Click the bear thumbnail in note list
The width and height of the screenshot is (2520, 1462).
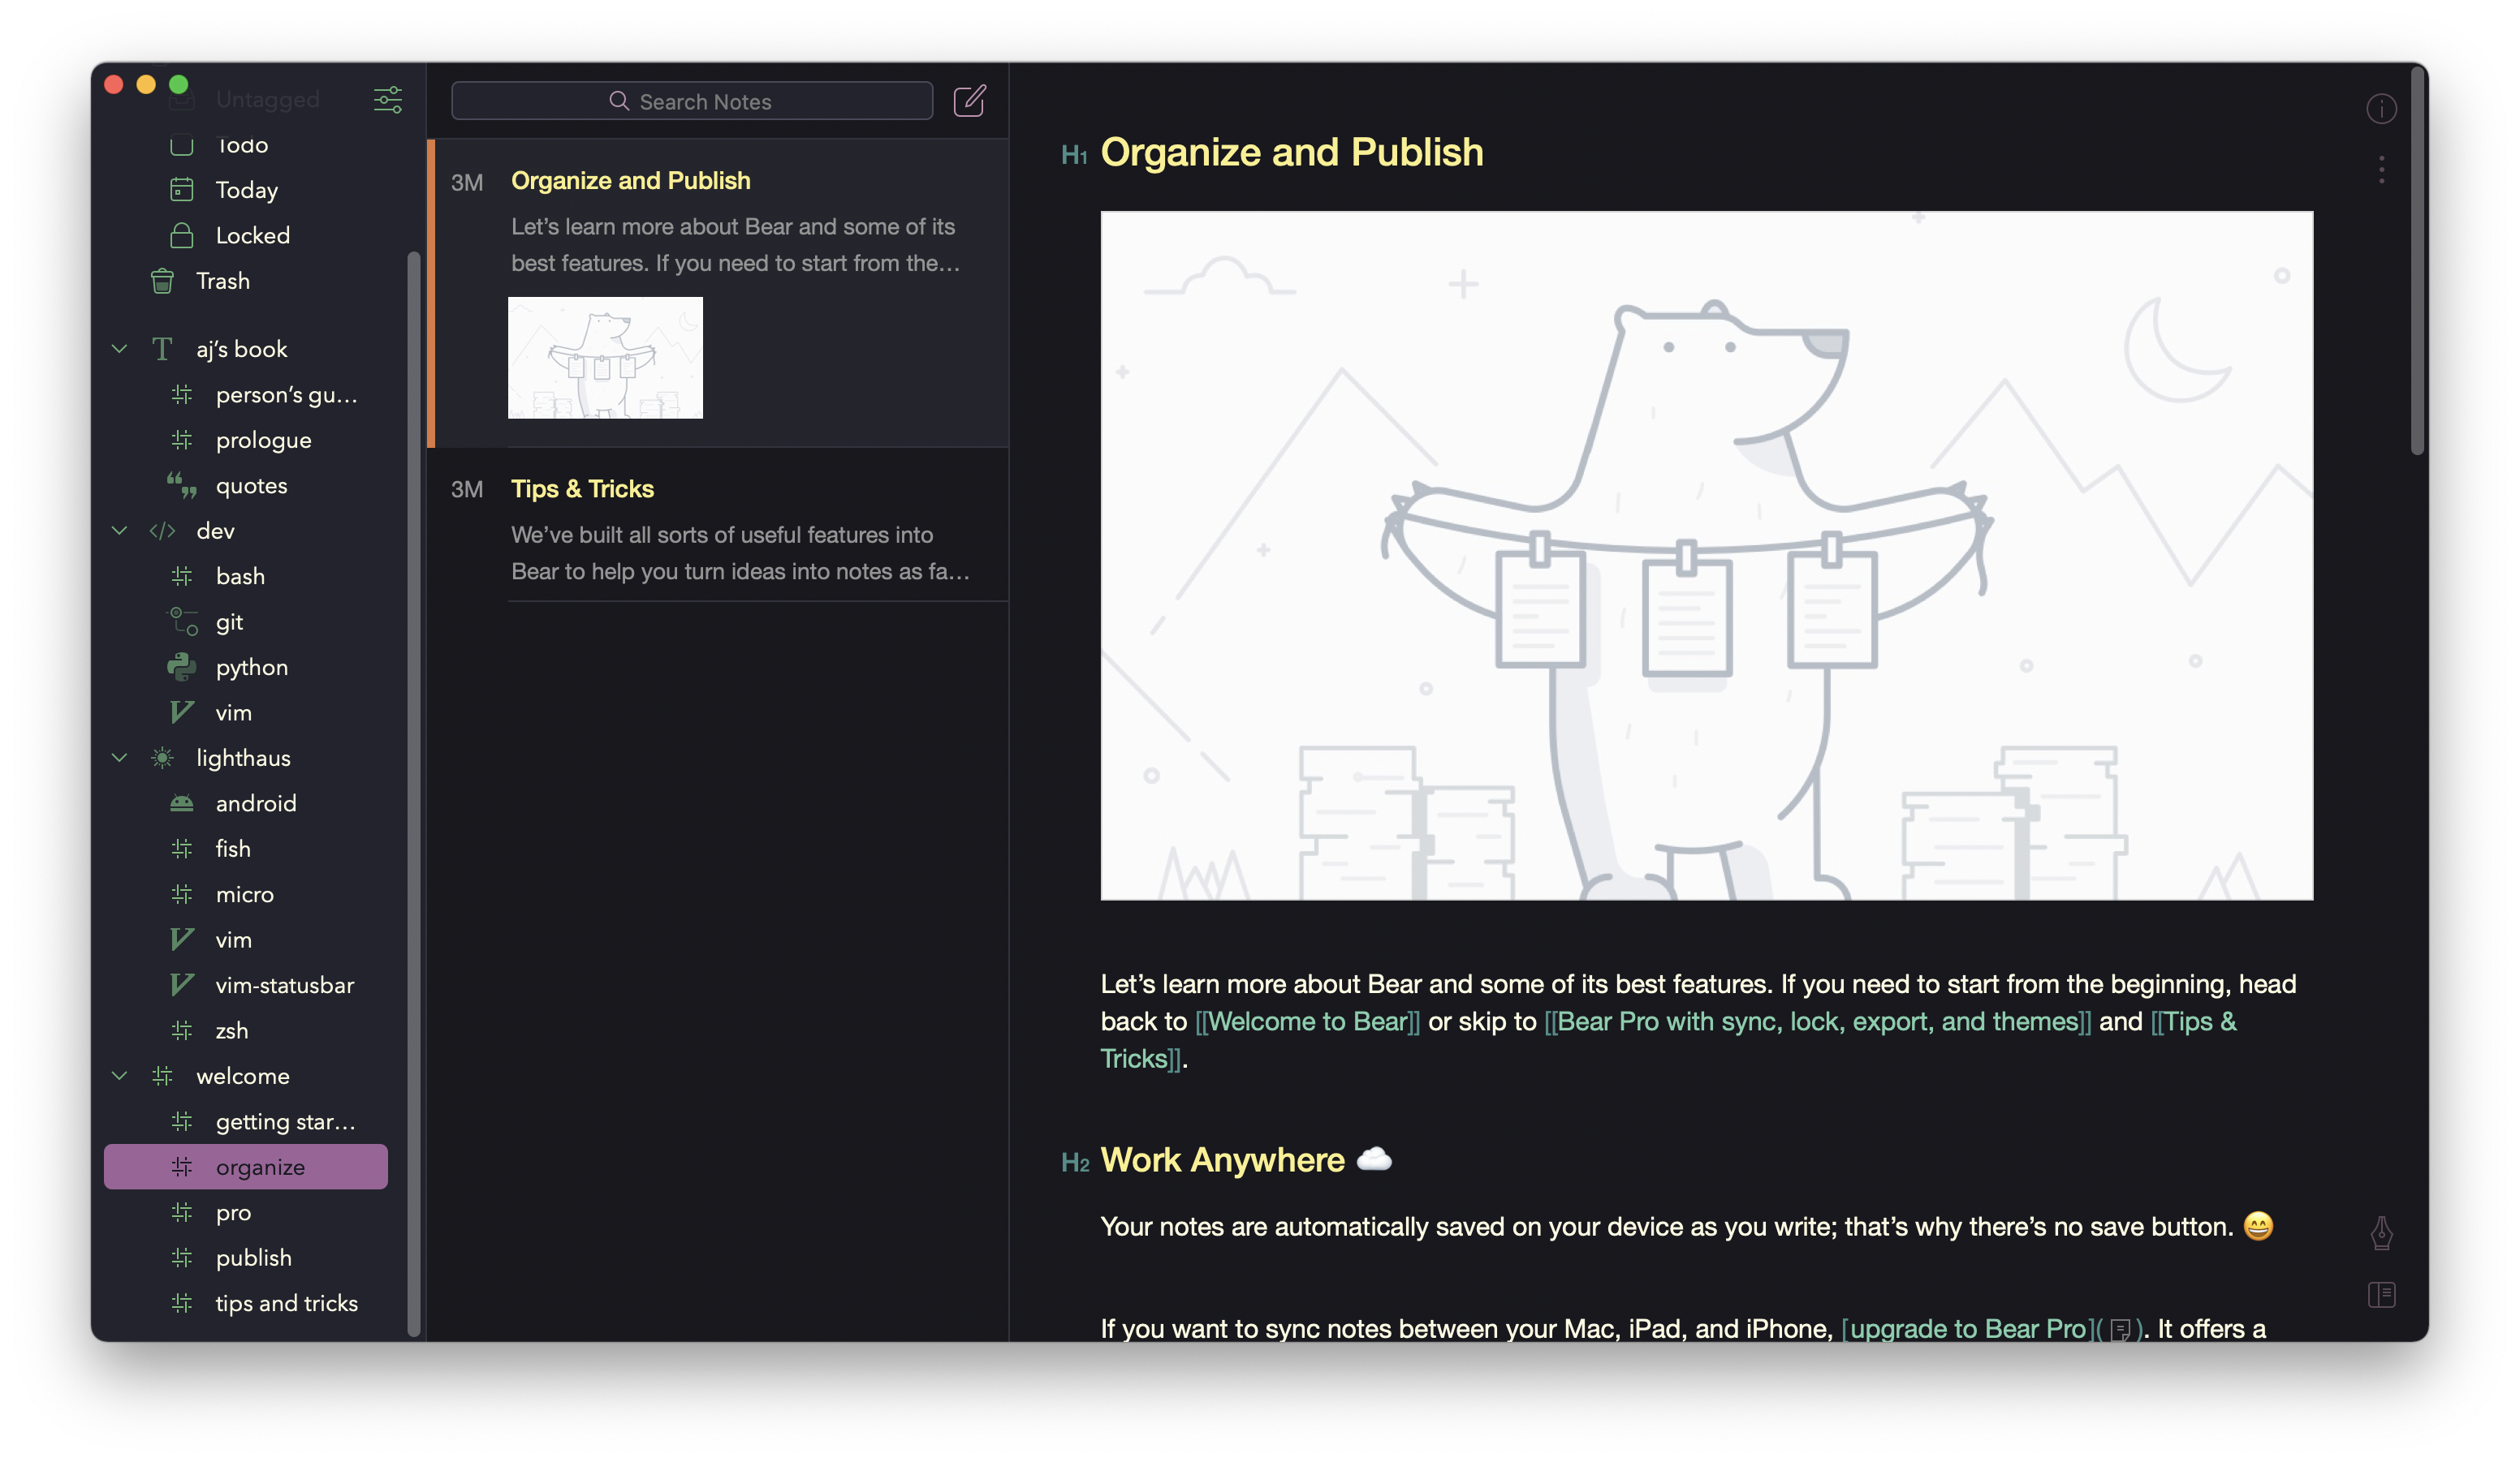click(605, 358)
